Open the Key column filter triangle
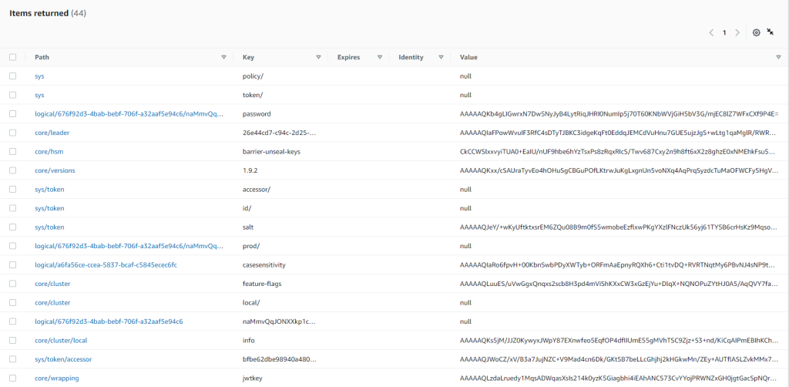 318,57
